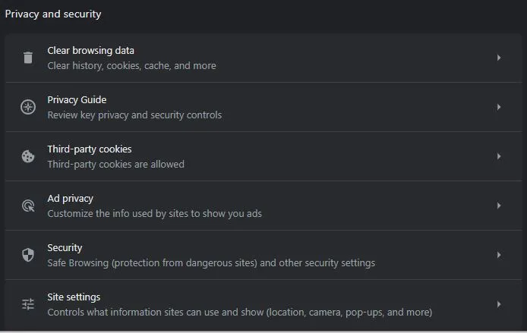
Task: Click the Site settings sliders icon
Action: click(28, 304)
